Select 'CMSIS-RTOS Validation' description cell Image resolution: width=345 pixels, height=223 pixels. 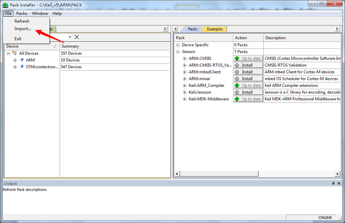[302, 65]
